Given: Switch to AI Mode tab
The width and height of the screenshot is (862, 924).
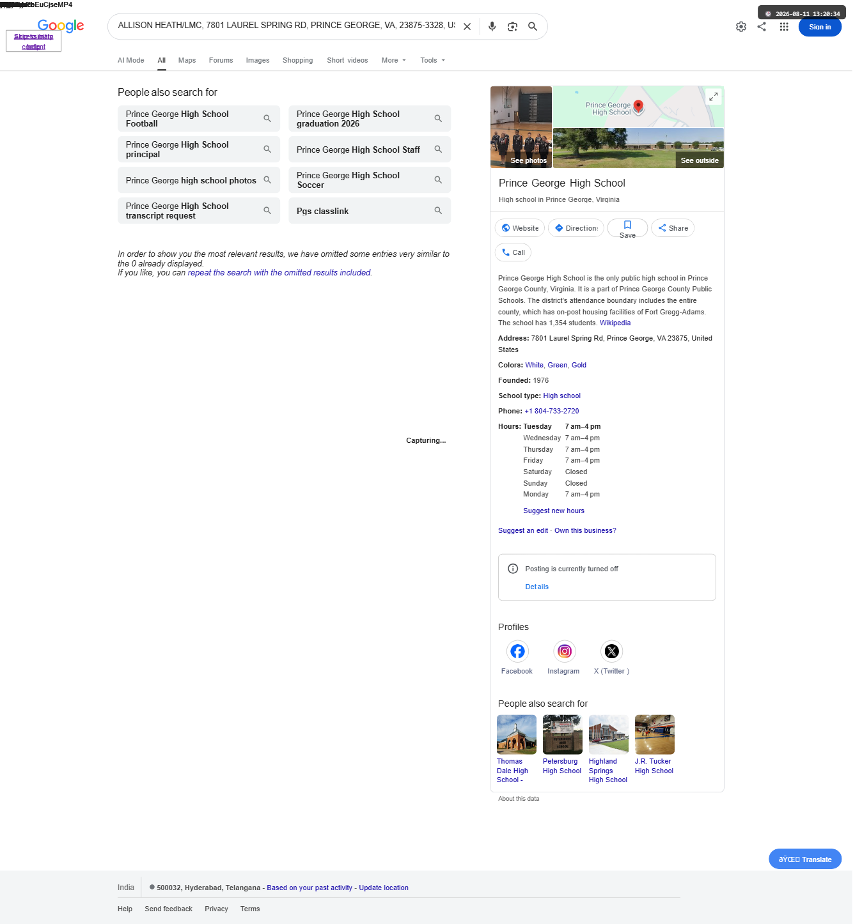Looking at the screenshot, I should coord(131,60).
